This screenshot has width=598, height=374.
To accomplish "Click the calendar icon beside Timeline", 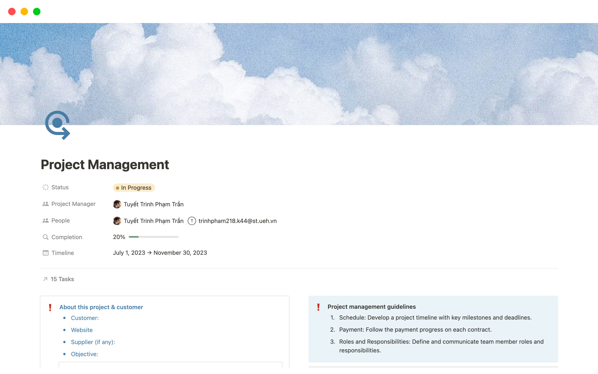I will point(45,253).
